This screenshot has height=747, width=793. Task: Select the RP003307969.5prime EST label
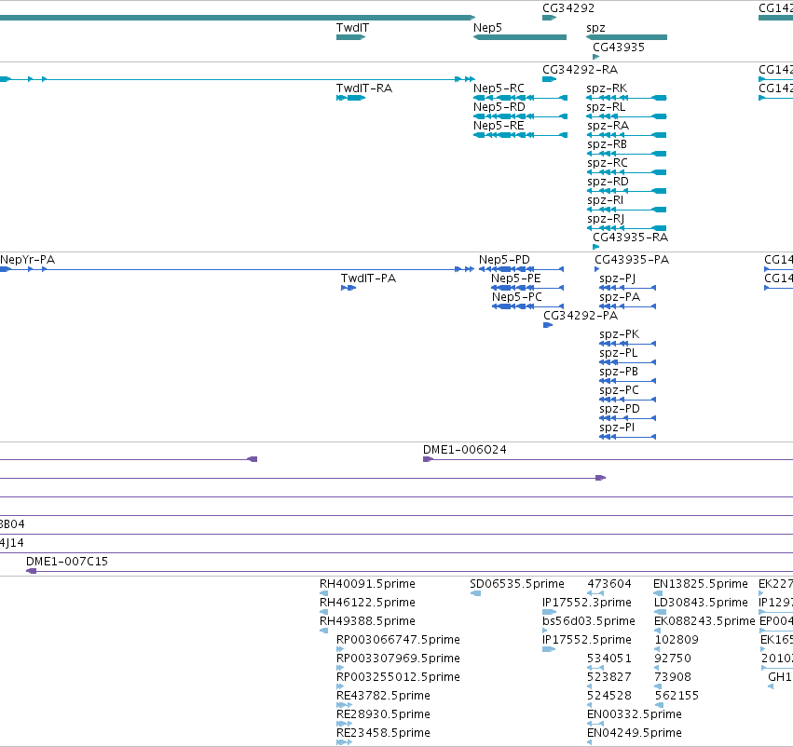(x=398, y=658)
